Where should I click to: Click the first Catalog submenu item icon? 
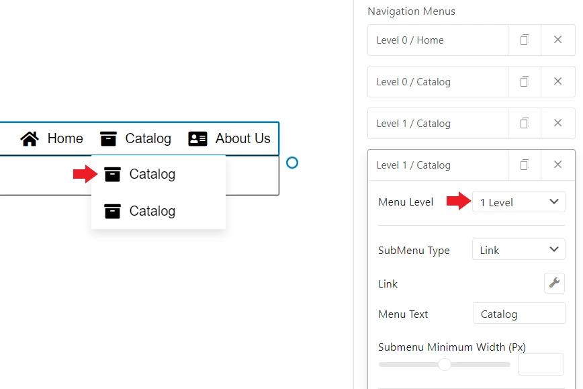coord(111,173)
